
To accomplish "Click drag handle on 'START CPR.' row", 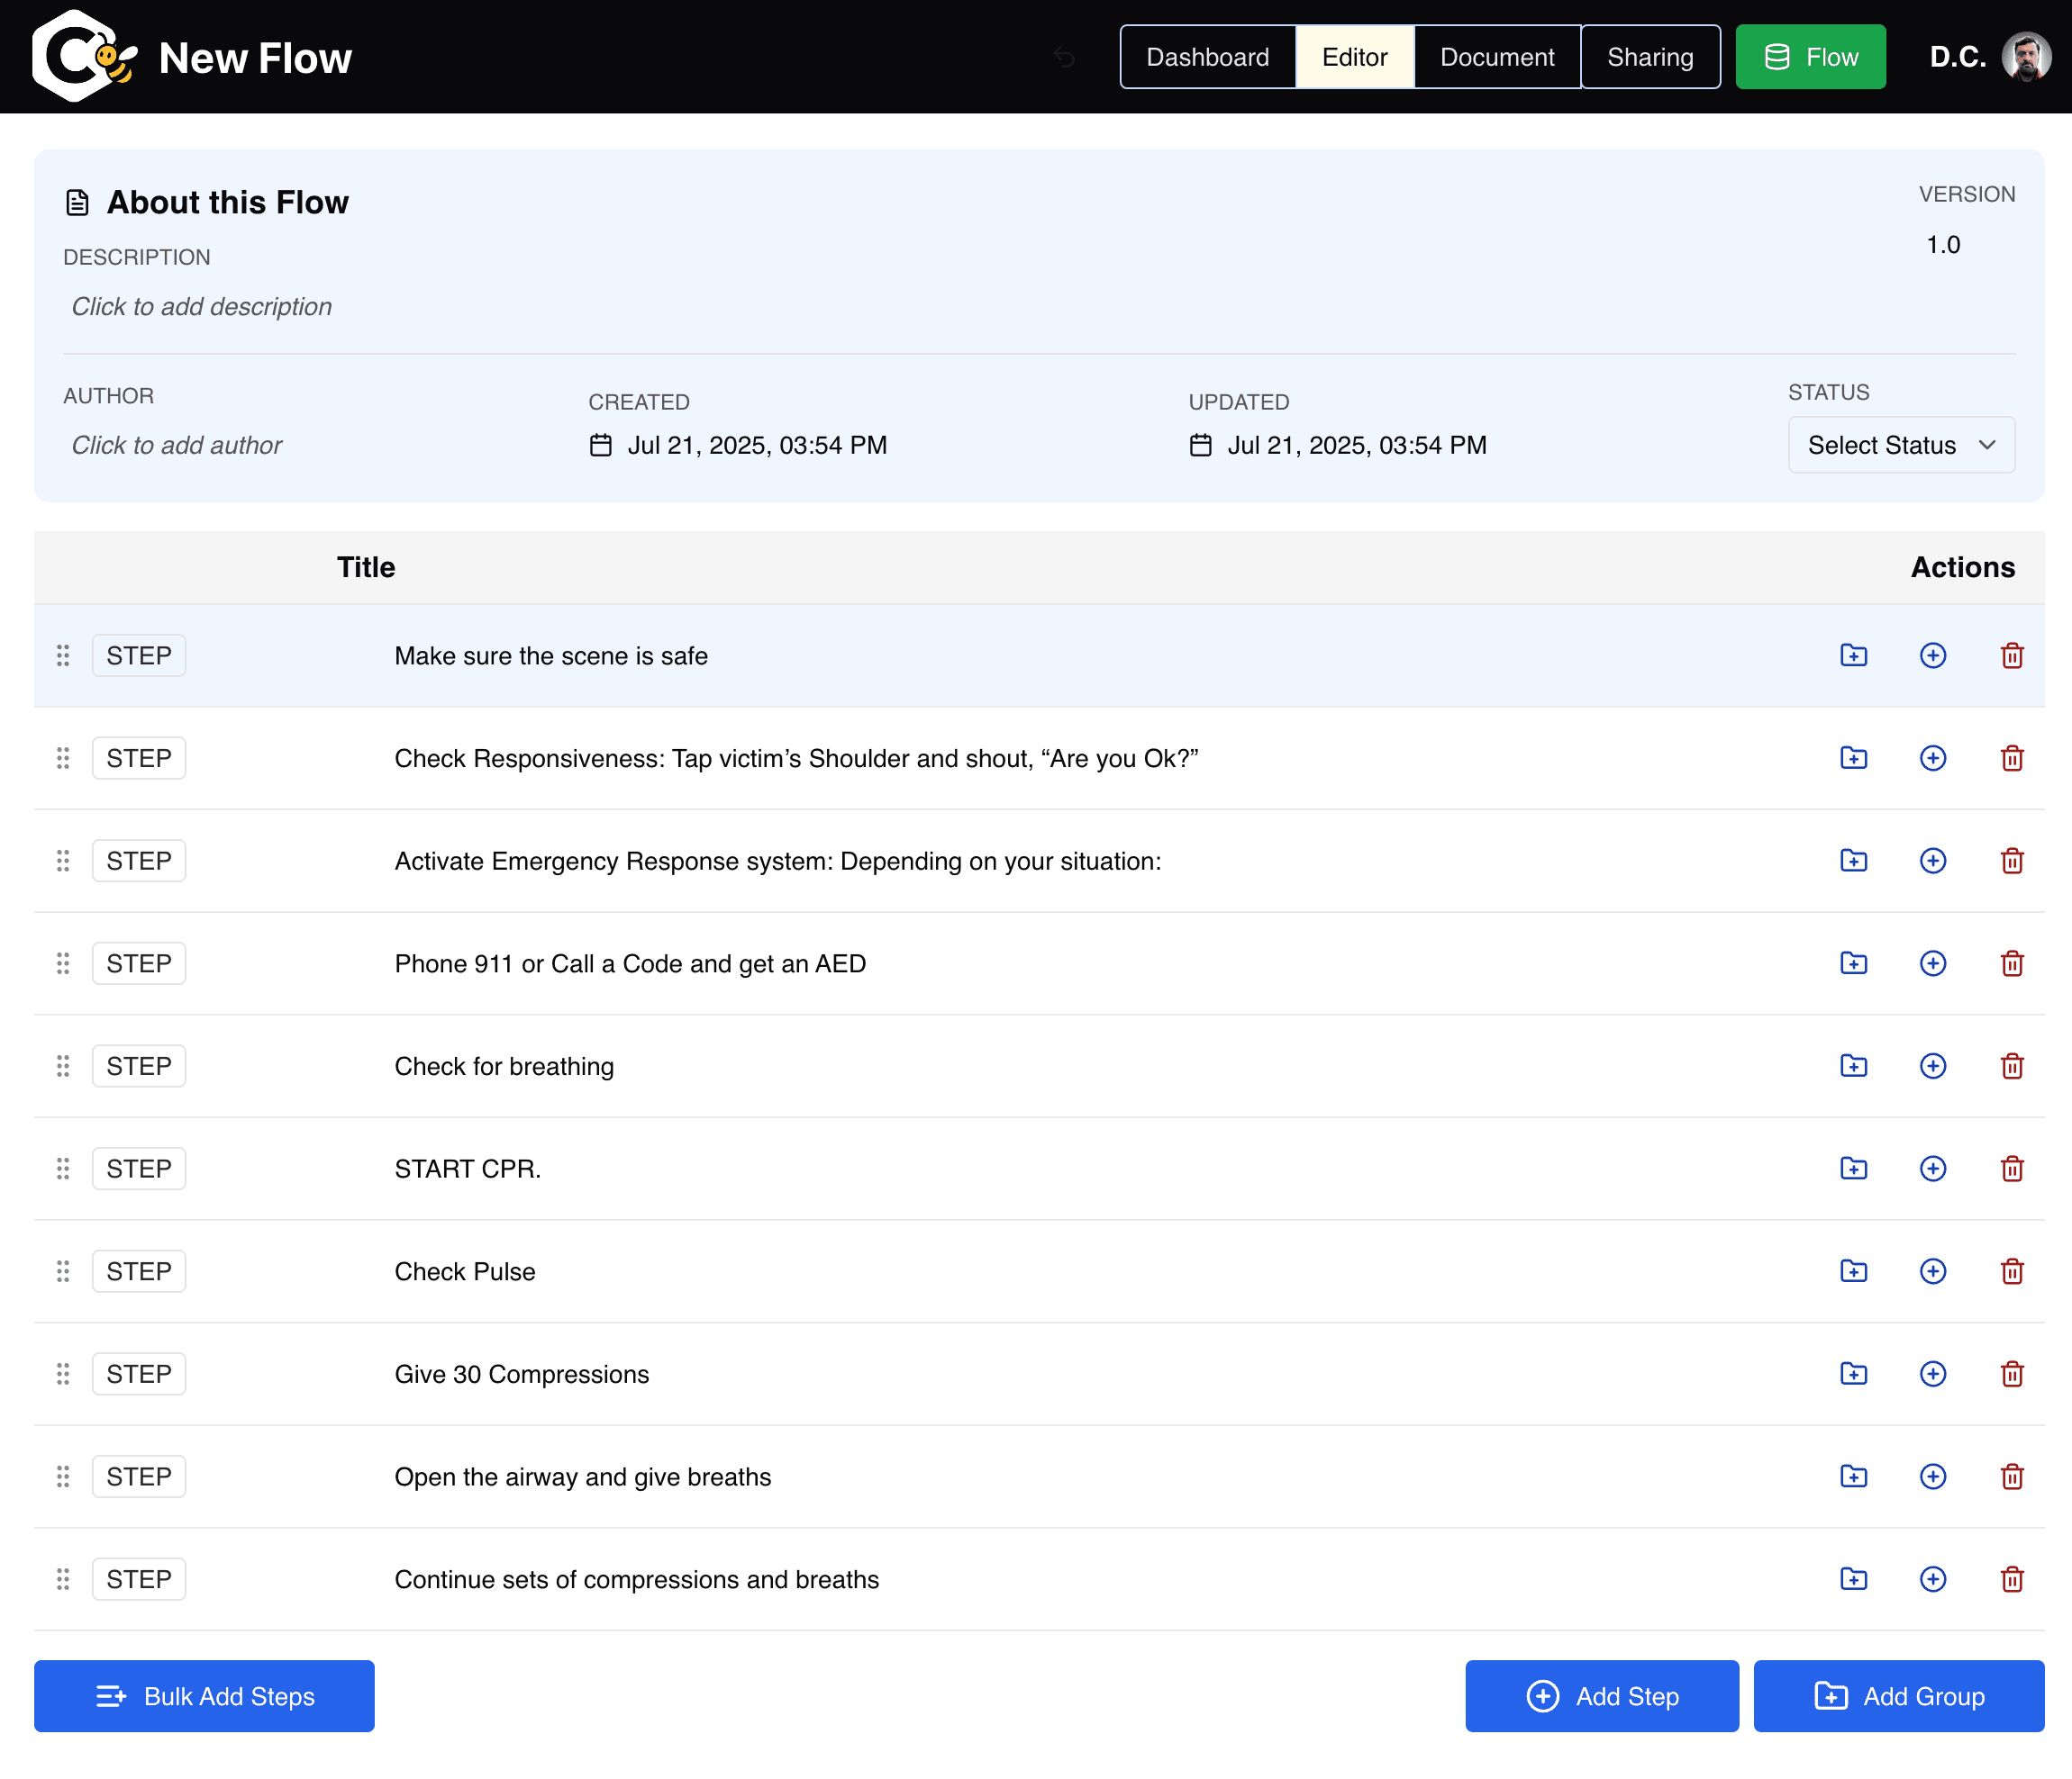I will pos(63,1169).
